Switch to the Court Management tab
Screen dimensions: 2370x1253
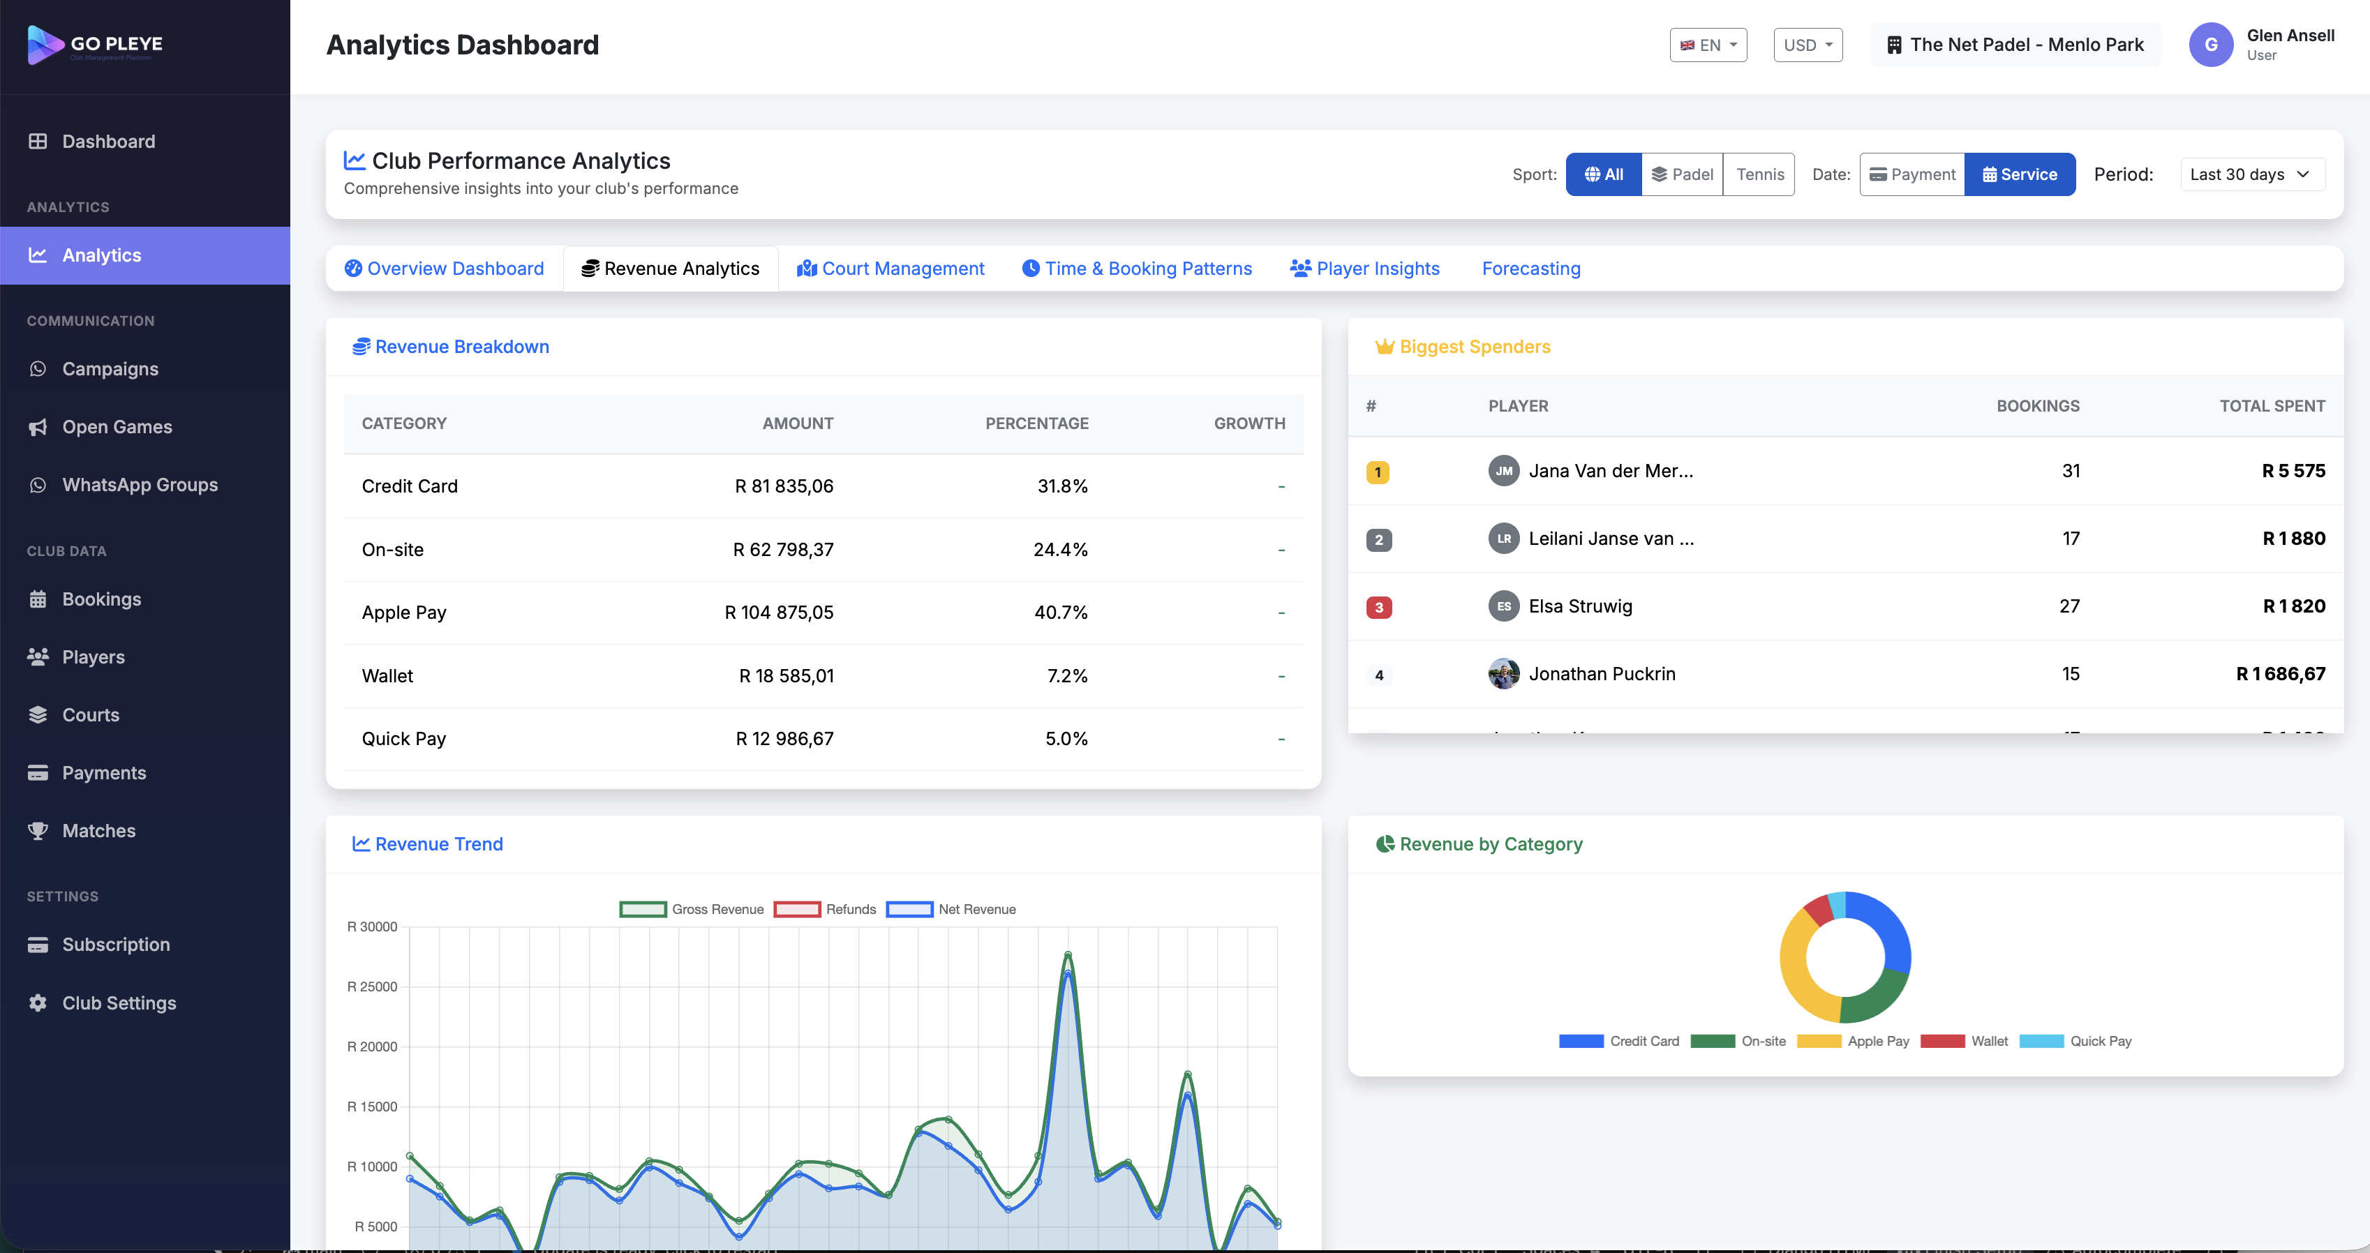[x=890, y=268]
